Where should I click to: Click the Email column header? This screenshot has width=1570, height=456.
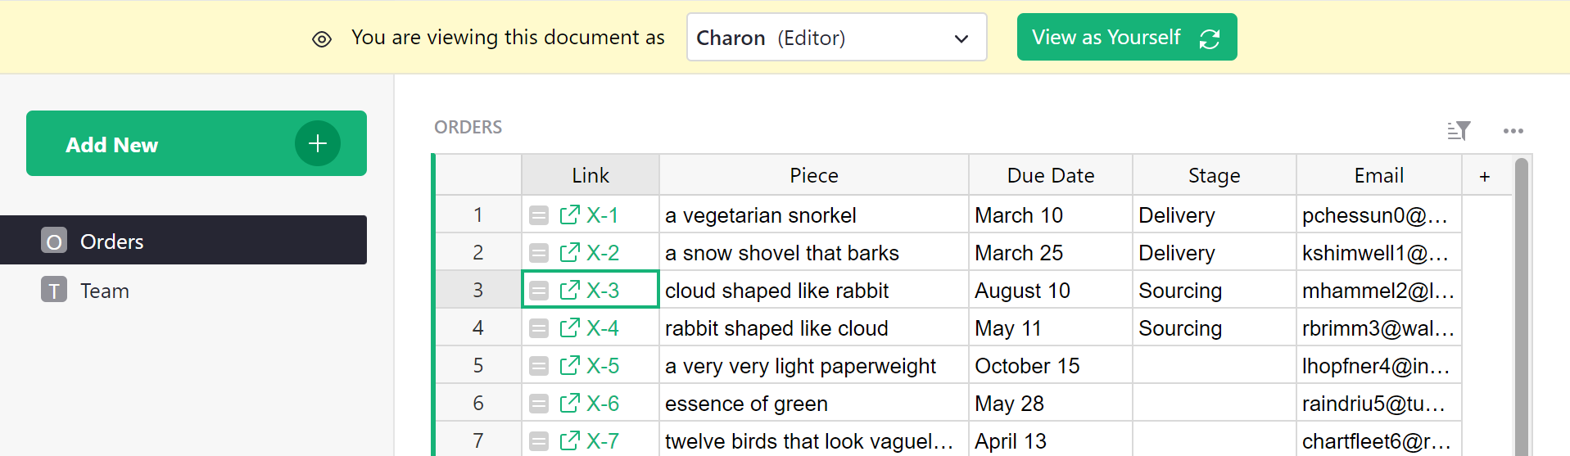pos(1378,176)
